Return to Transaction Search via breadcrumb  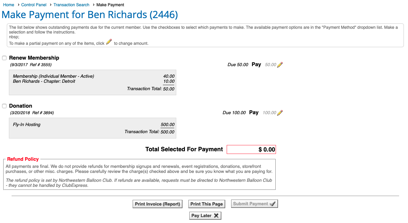(x=71, y=5)
